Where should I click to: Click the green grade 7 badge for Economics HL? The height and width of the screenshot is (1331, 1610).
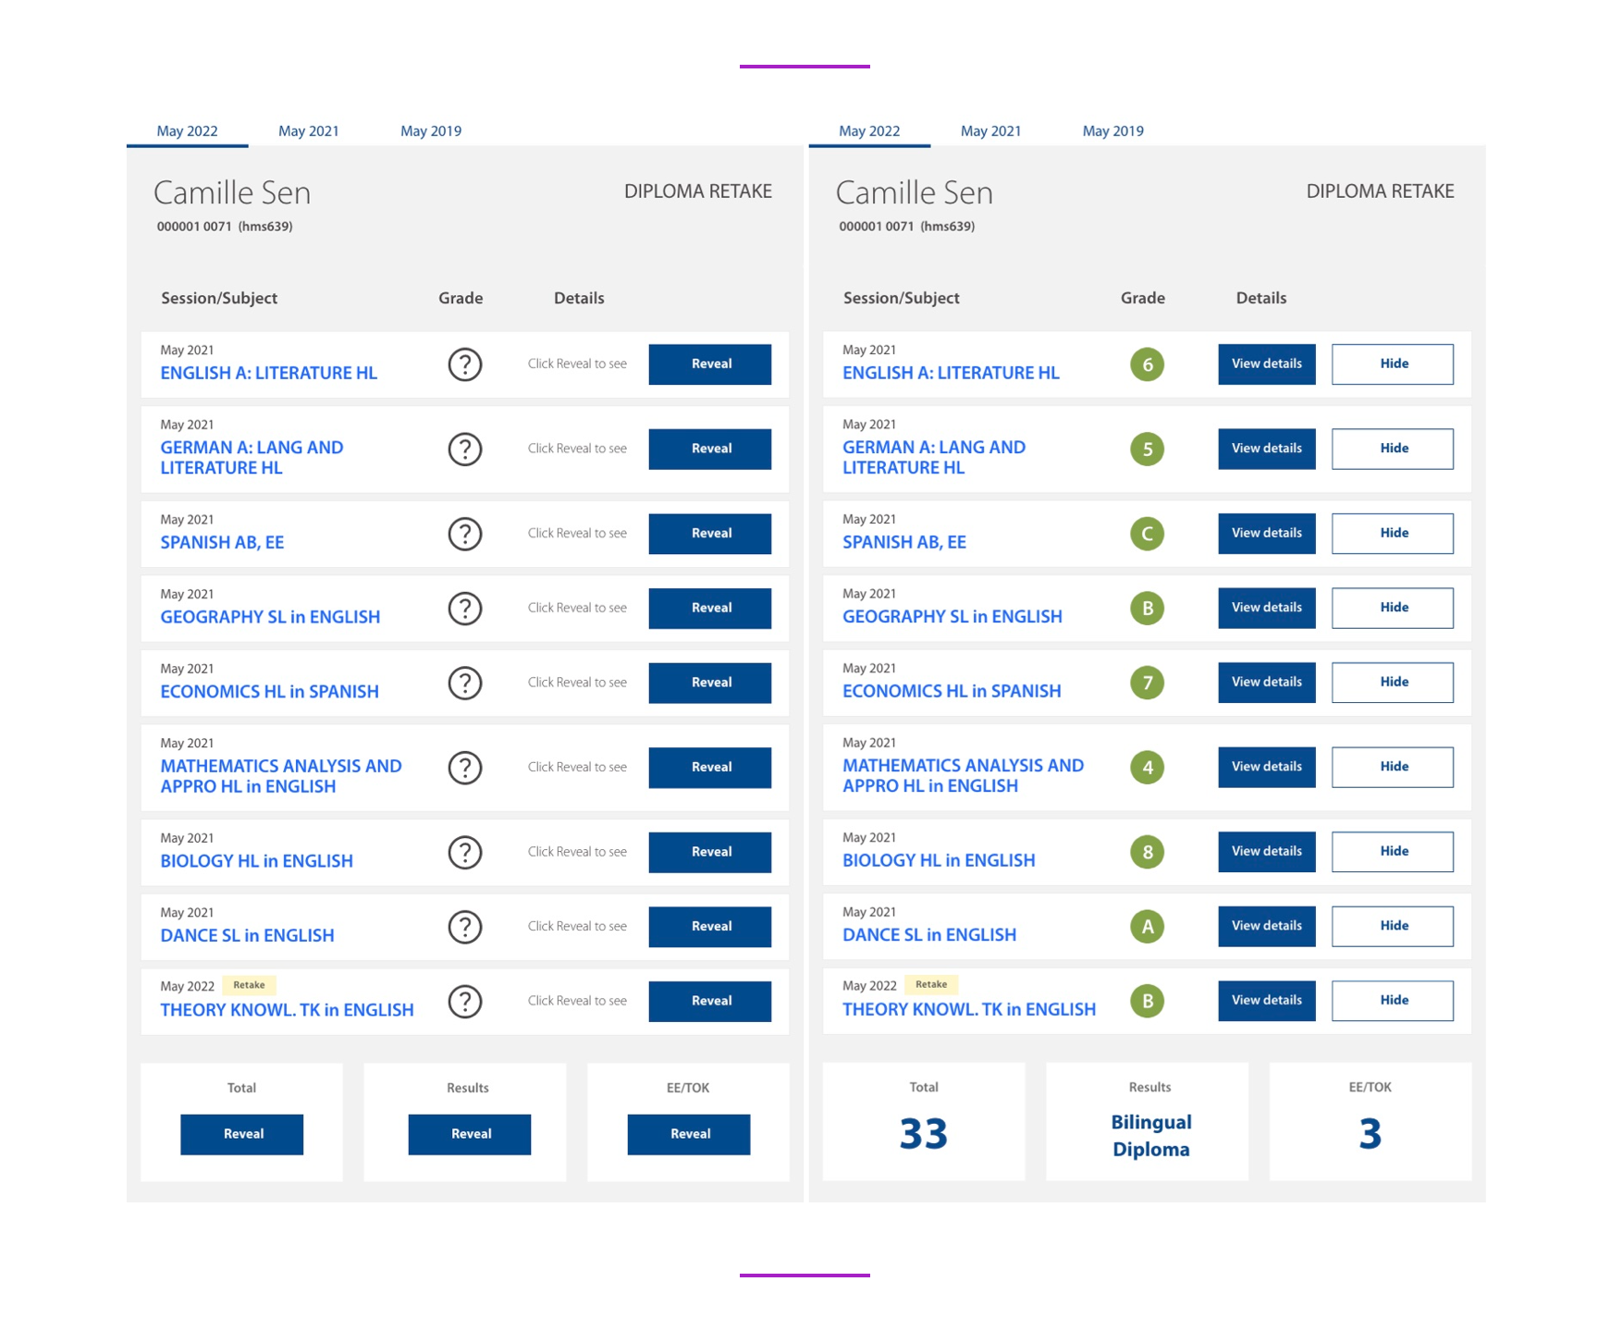pyautogui.click(x=1147, y=683)
